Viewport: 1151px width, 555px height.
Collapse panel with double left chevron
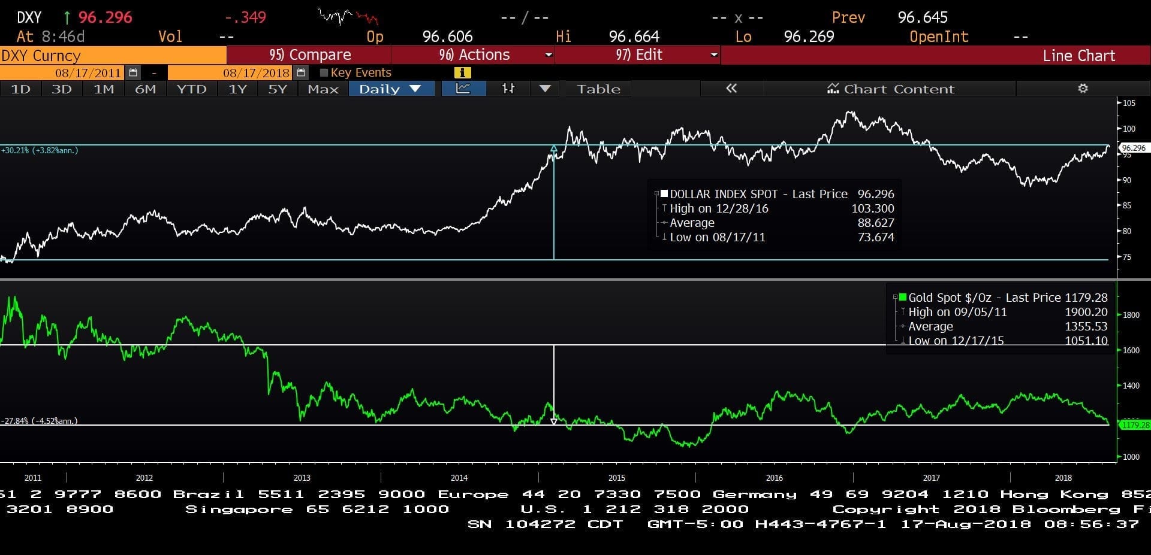pyautogui.click(x=731, y=89)
